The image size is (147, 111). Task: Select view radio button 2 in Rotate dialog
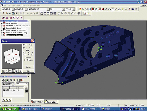click(x=30, y=45)
